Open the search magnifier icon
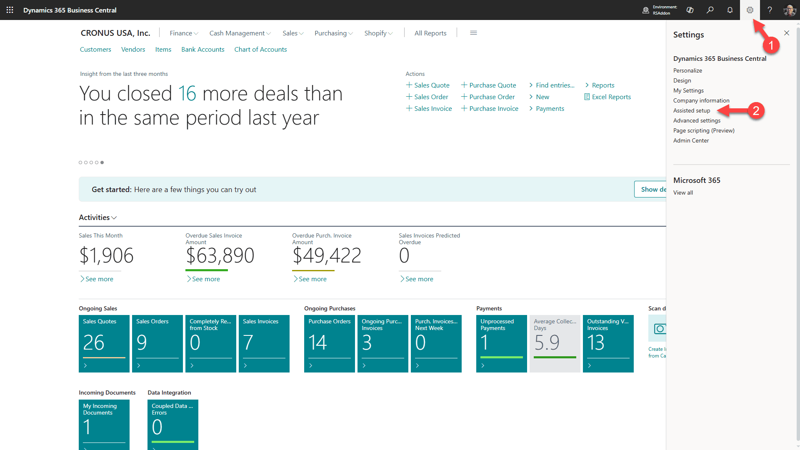The image size is (800, 450). point(710,10)
